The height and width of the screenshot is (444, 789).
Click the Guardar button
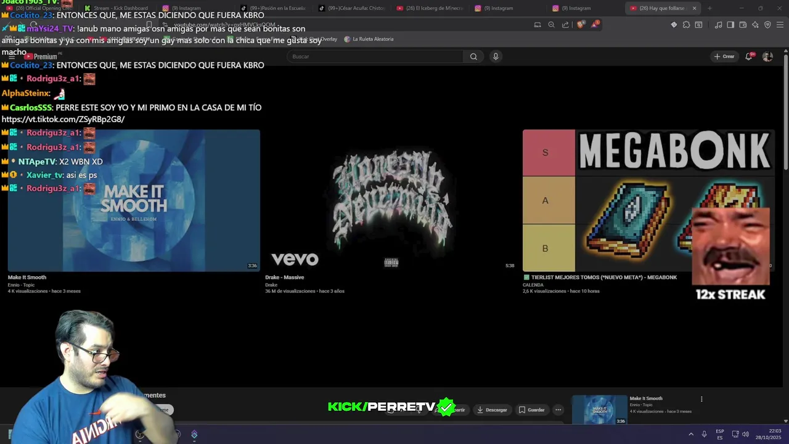[531, 409]
